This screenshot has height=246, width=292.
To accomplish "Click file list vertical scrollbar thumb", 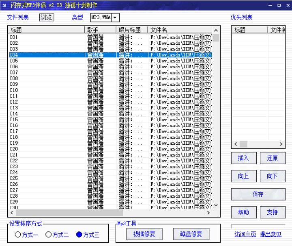I will tap(216, 38).
